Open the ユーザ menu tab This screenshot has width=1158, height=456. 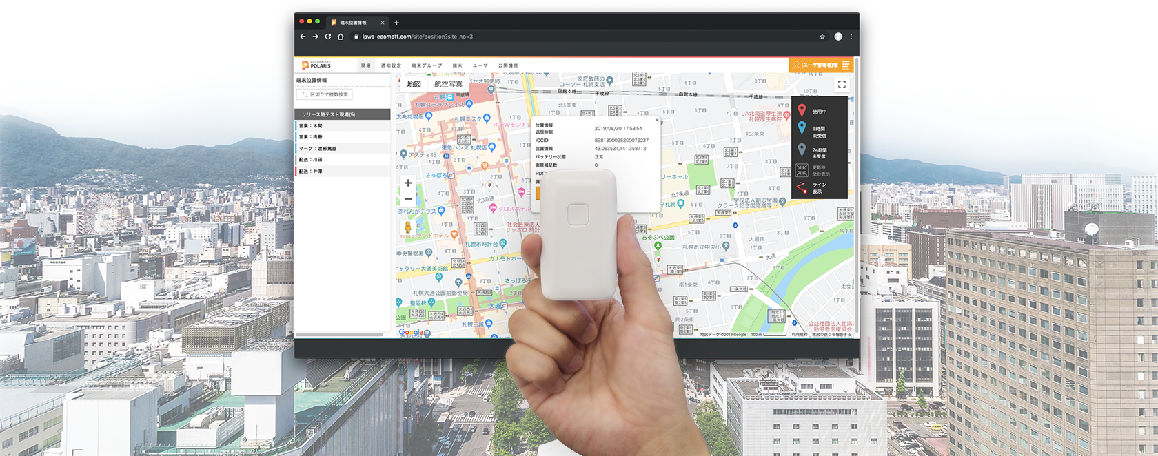point(480,65)
